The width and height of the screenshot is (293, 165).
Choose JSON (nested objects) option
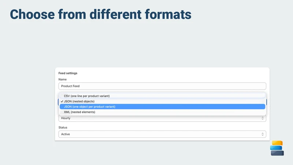coord(162,102)
